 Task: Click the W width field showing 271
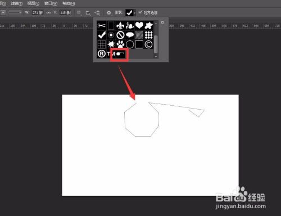pyautogui.click(x=38, y=12)
